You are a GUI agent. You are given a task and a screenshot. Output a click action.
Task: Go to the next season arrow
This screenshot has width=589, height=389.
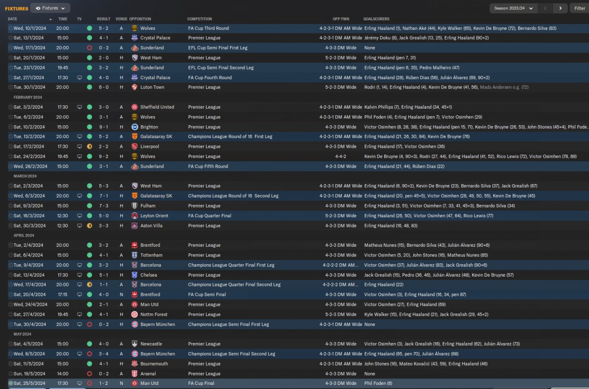pos(560,8)
